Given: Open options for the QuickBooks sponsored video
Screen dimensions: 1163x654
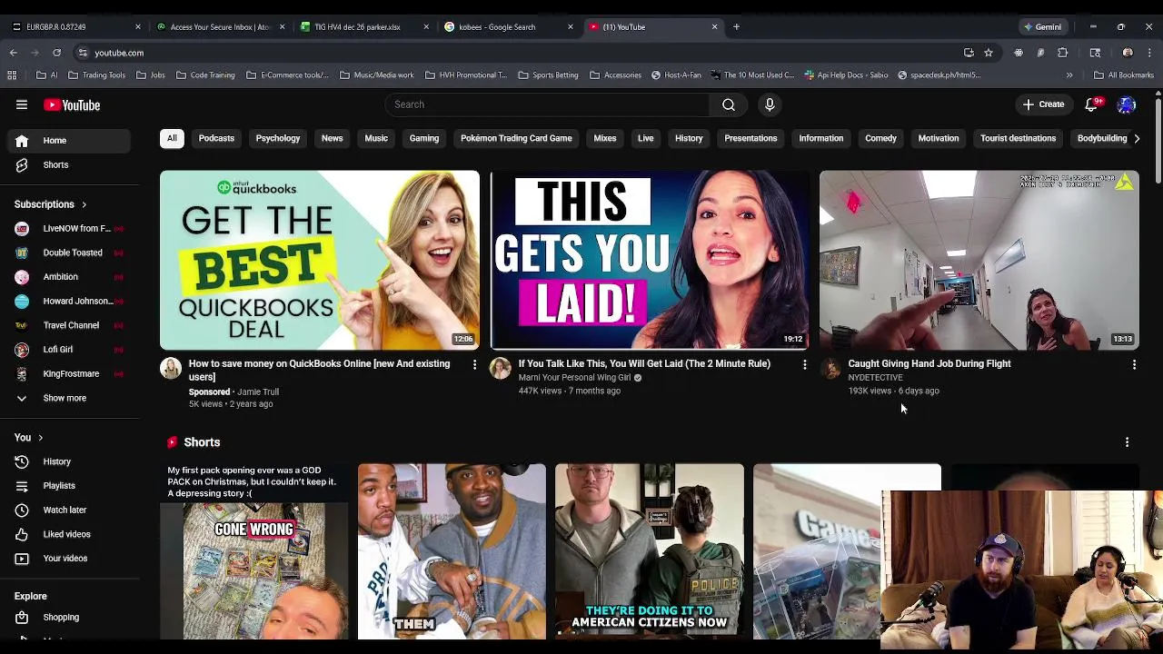Looking at the screenshot, I should pos(474,364).
